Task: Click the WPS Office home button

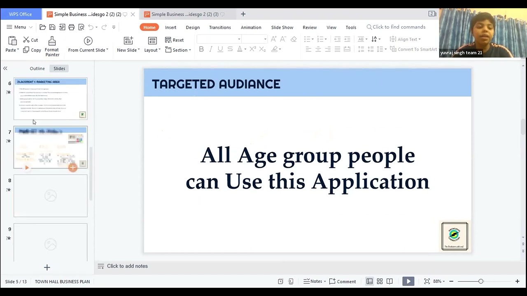Action: 21,14
